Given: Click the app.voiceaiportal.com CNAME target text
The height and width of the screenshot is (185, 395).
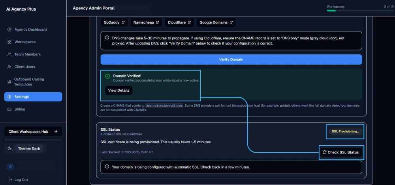Looking at the screenshot, I should [164, 105].
